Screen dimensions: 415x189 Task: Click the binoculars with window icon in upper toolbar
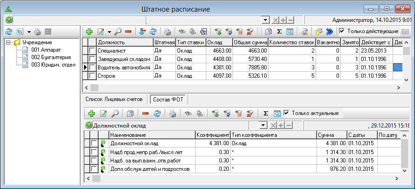(203, 32)
